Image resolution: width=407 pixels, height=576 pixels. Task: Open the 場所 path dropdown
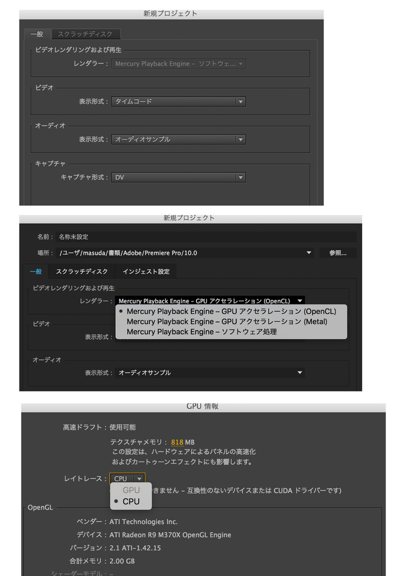[185, 253]
